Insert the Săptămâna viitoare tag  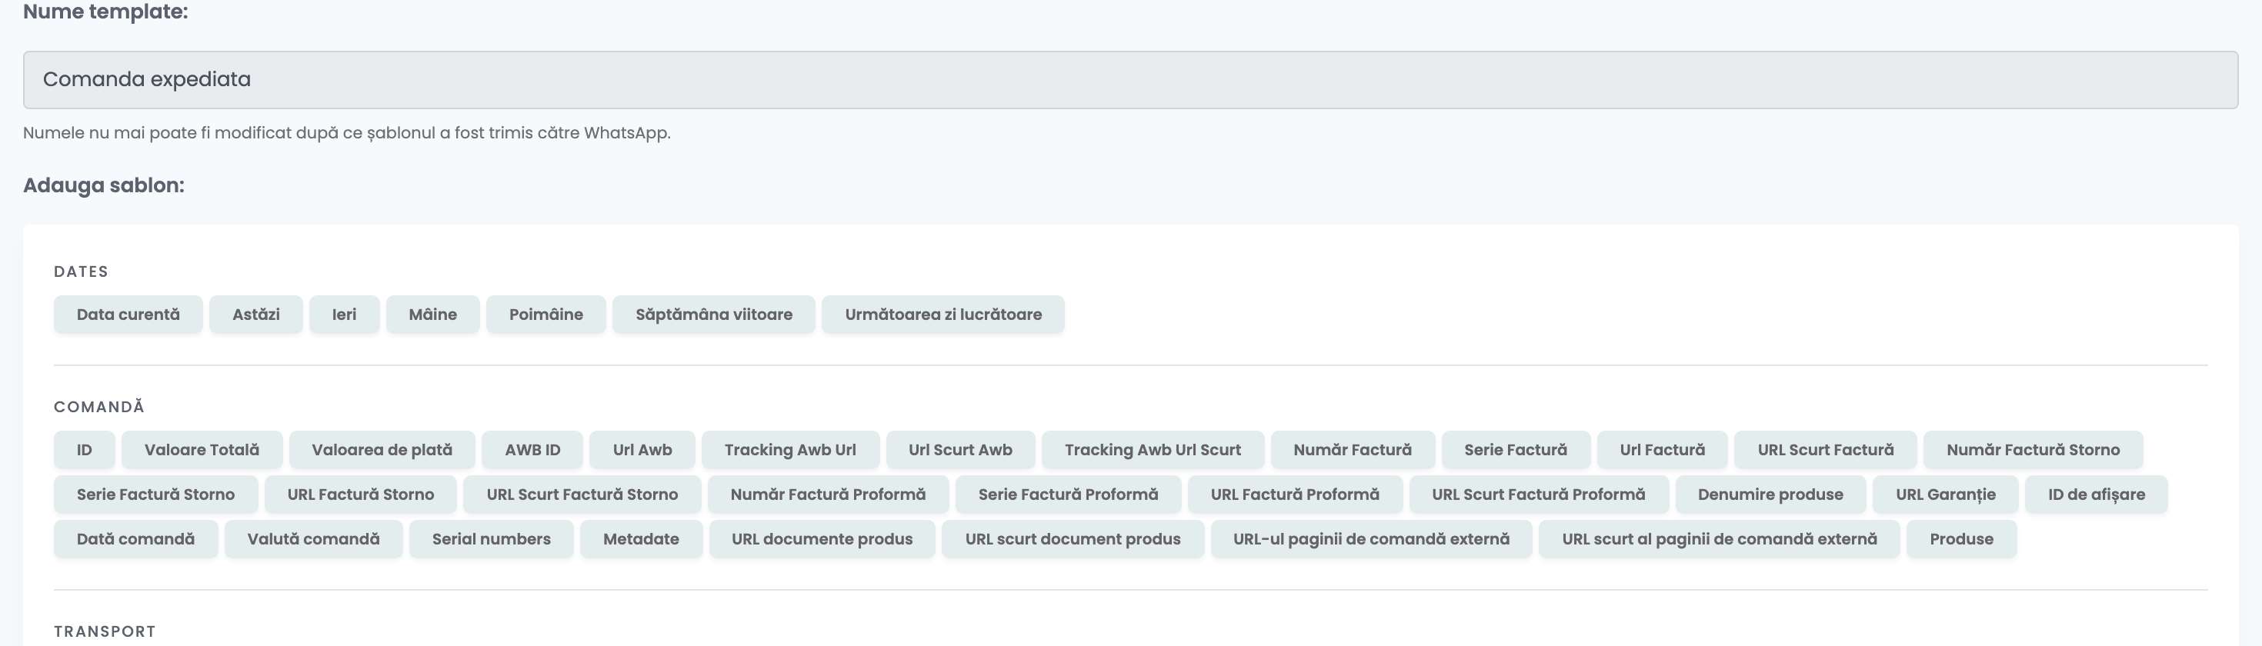(x=714, y=315)
